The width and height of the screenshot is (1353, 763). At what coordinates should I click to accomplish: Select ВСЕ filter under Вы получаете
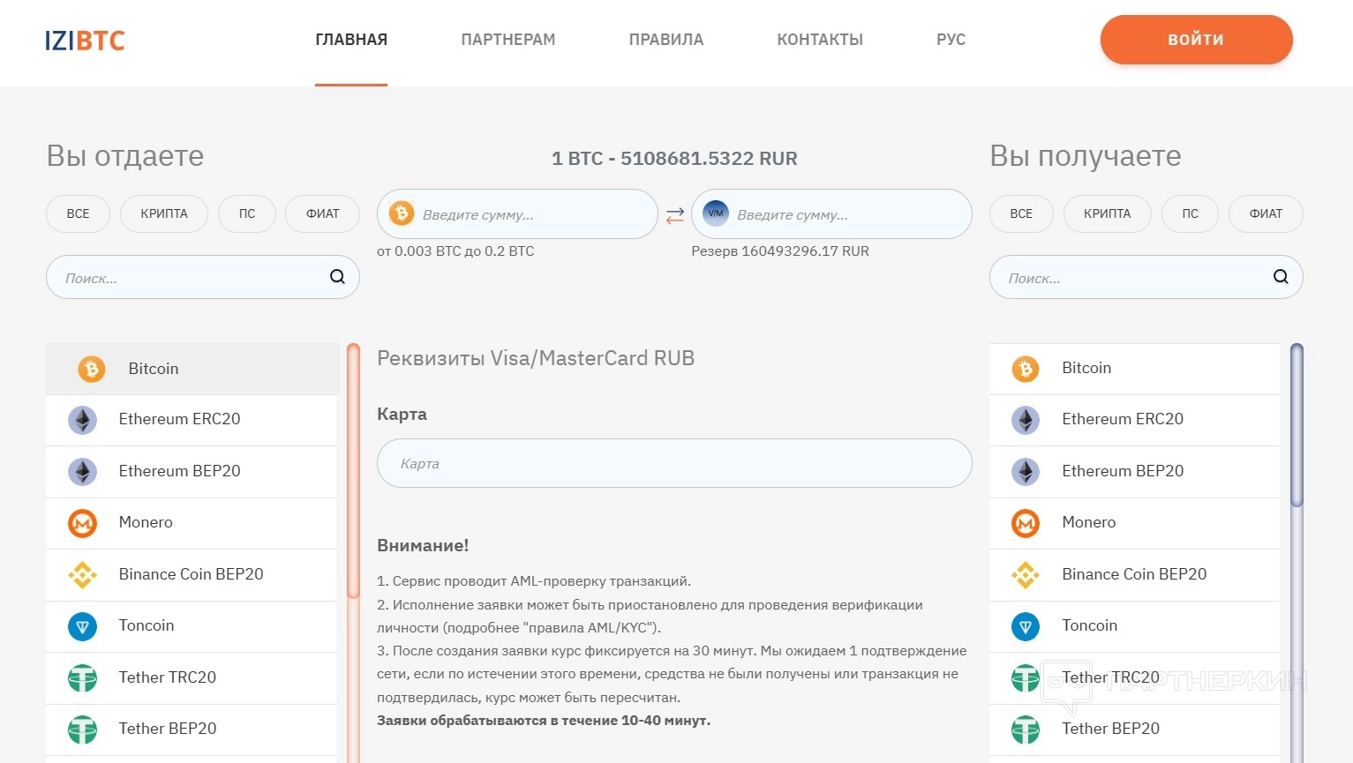tap(1021, 213)
